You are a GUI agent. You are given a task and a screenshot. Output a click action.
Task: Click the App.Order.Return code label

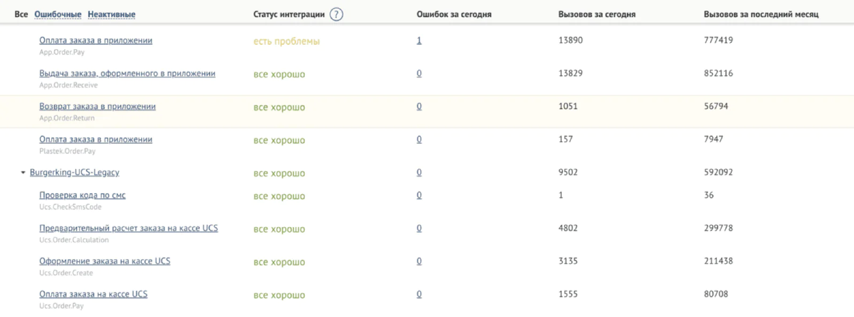pyautogui.click(x=67, y=118)
